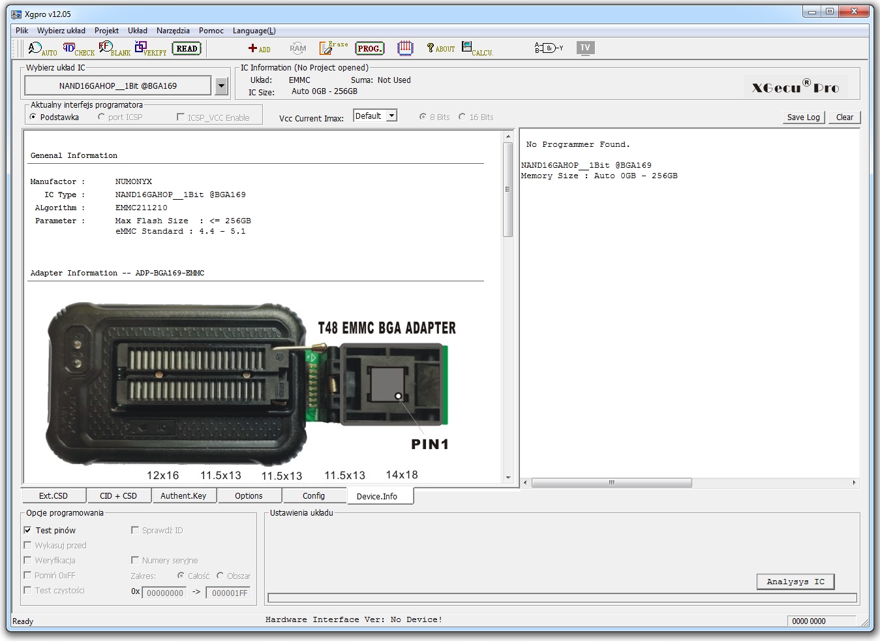Image resolution: width=880 pixels, height=641 pixels.
Task: Click the TV toolbar icon
Action: click(585, 48)
